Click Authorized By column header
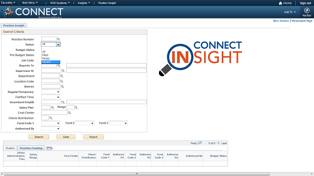This screenshot has width=314, height=176. pyautogui.click(x=194, y=156)
